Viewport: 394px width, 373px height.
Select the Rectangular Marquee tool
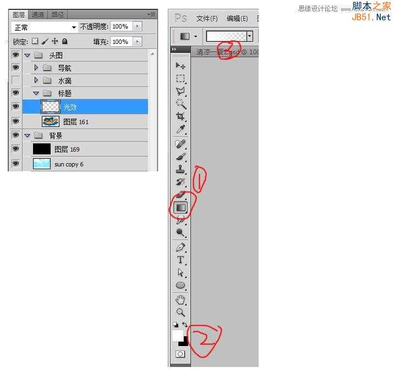(180, 79)
